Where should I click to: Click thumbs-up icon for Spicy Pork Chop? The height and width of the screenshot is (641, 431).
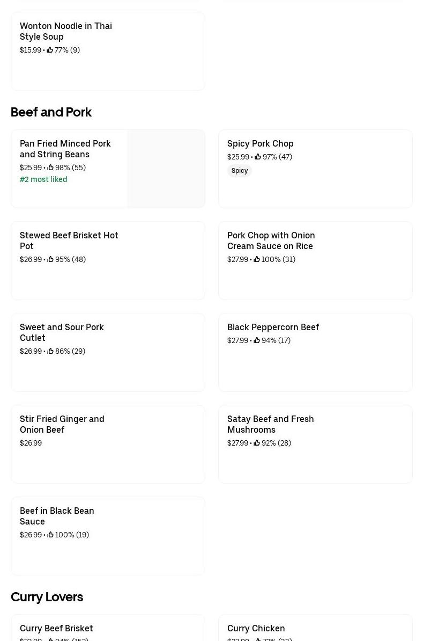click(x=258, y=157)
